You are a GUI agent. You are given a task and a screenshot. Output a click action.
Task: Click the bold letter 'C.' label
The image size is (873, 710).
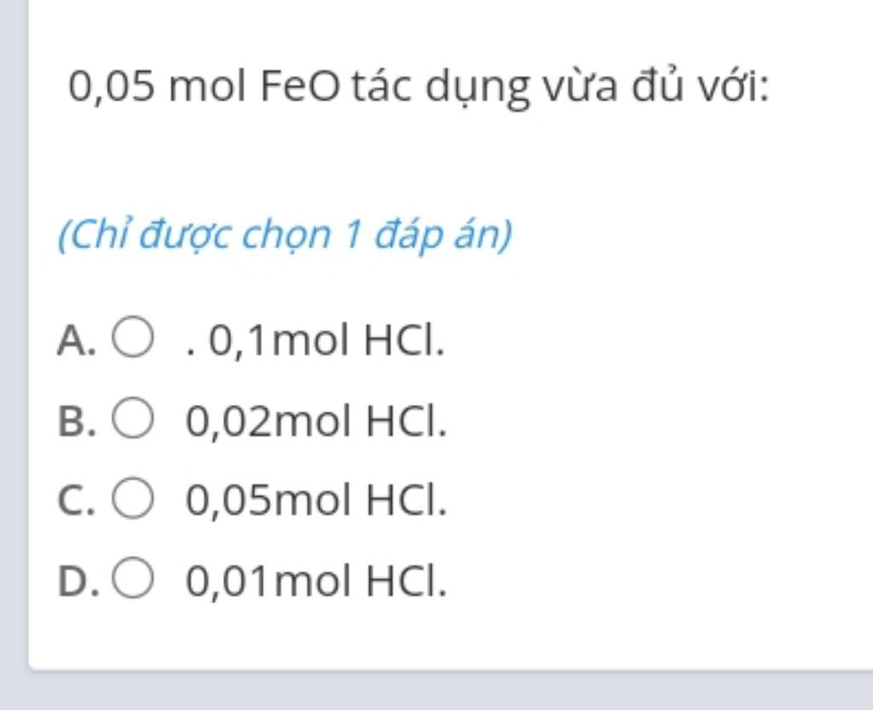point(77,501)
